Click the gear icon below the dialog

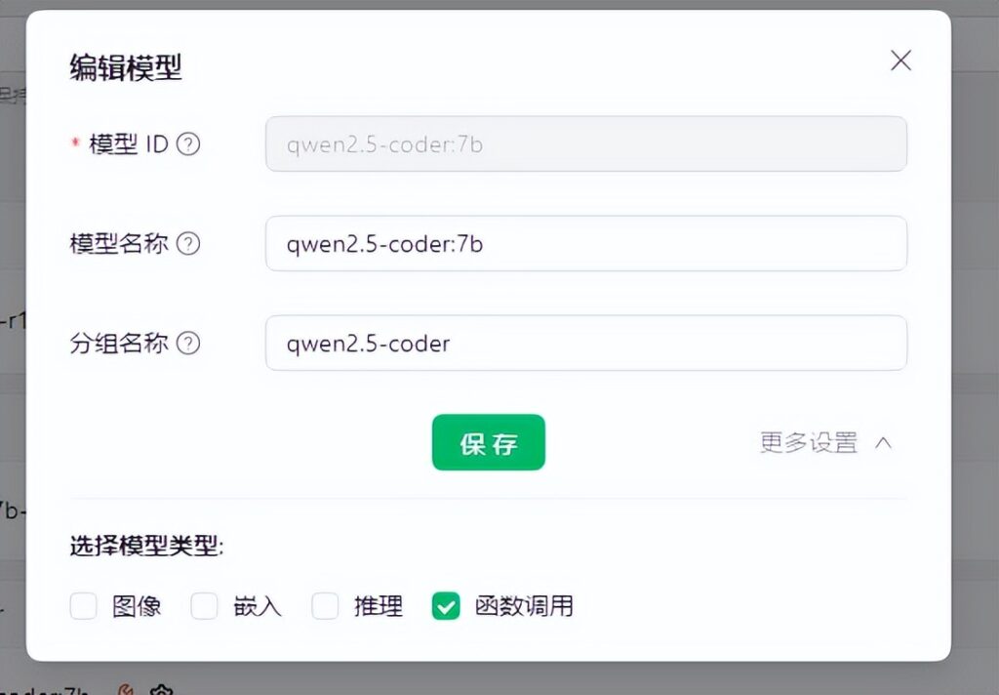[161, 690]
